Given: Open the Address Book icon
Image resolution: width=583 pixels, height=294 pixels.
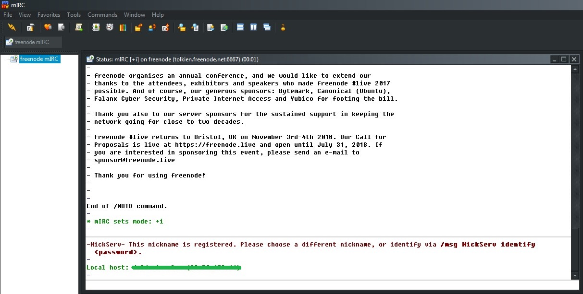Looking at the screenshot, I should [x=96, y=27].
